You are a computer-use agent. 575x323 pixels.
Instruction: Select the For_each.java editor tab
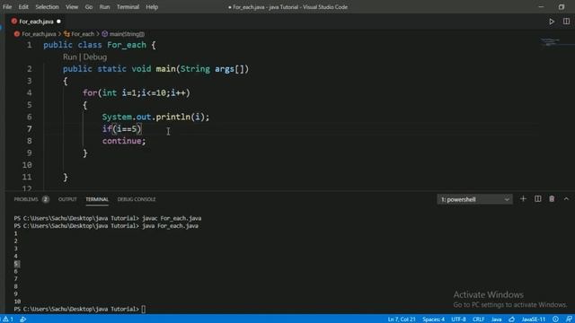[36, 22]
